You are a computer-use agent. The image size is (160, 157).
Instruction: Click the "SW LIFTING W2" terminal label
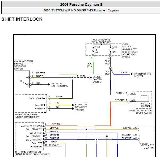pos(33,129)
